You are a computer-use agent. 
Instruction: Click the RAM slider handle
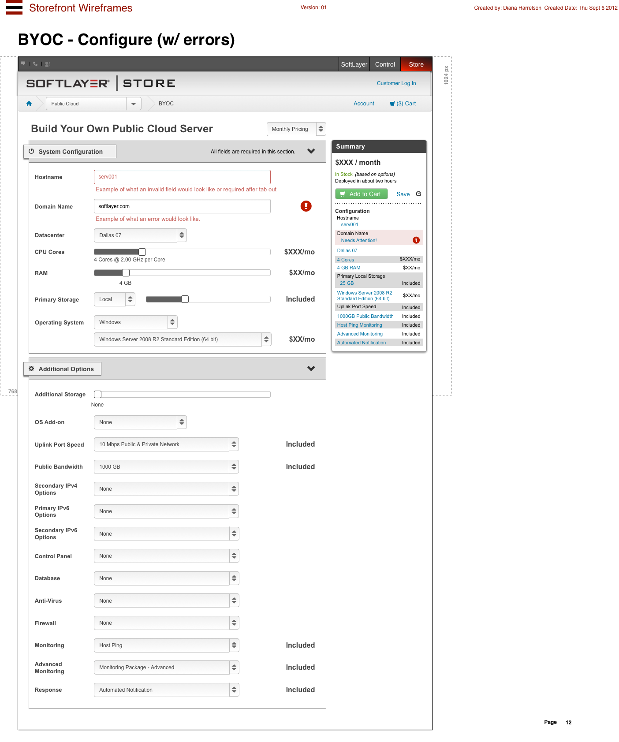(x=126, y=272)
